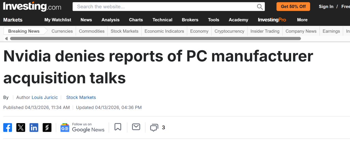Bookmark this article
This screenshot has width=350, height=144.
coord(118,127)
